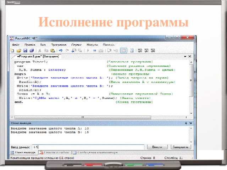Click the Save floppy disk icon

(x=25, y=51)
